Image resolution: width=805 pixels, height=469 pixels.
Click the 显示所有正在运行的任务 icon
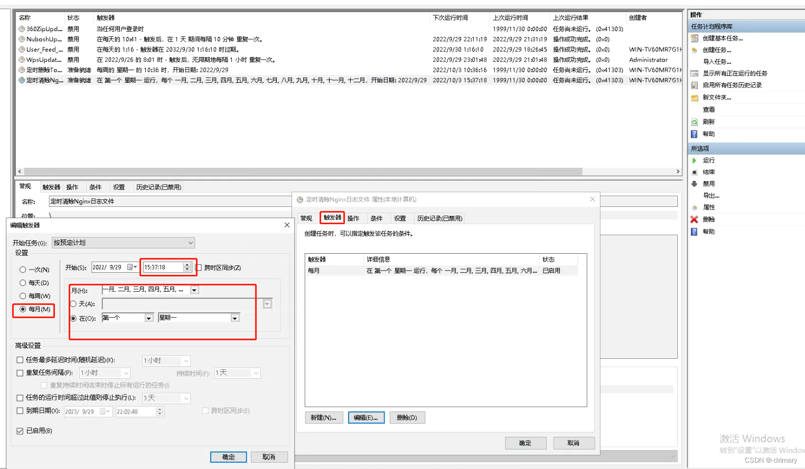click(695, 73)
